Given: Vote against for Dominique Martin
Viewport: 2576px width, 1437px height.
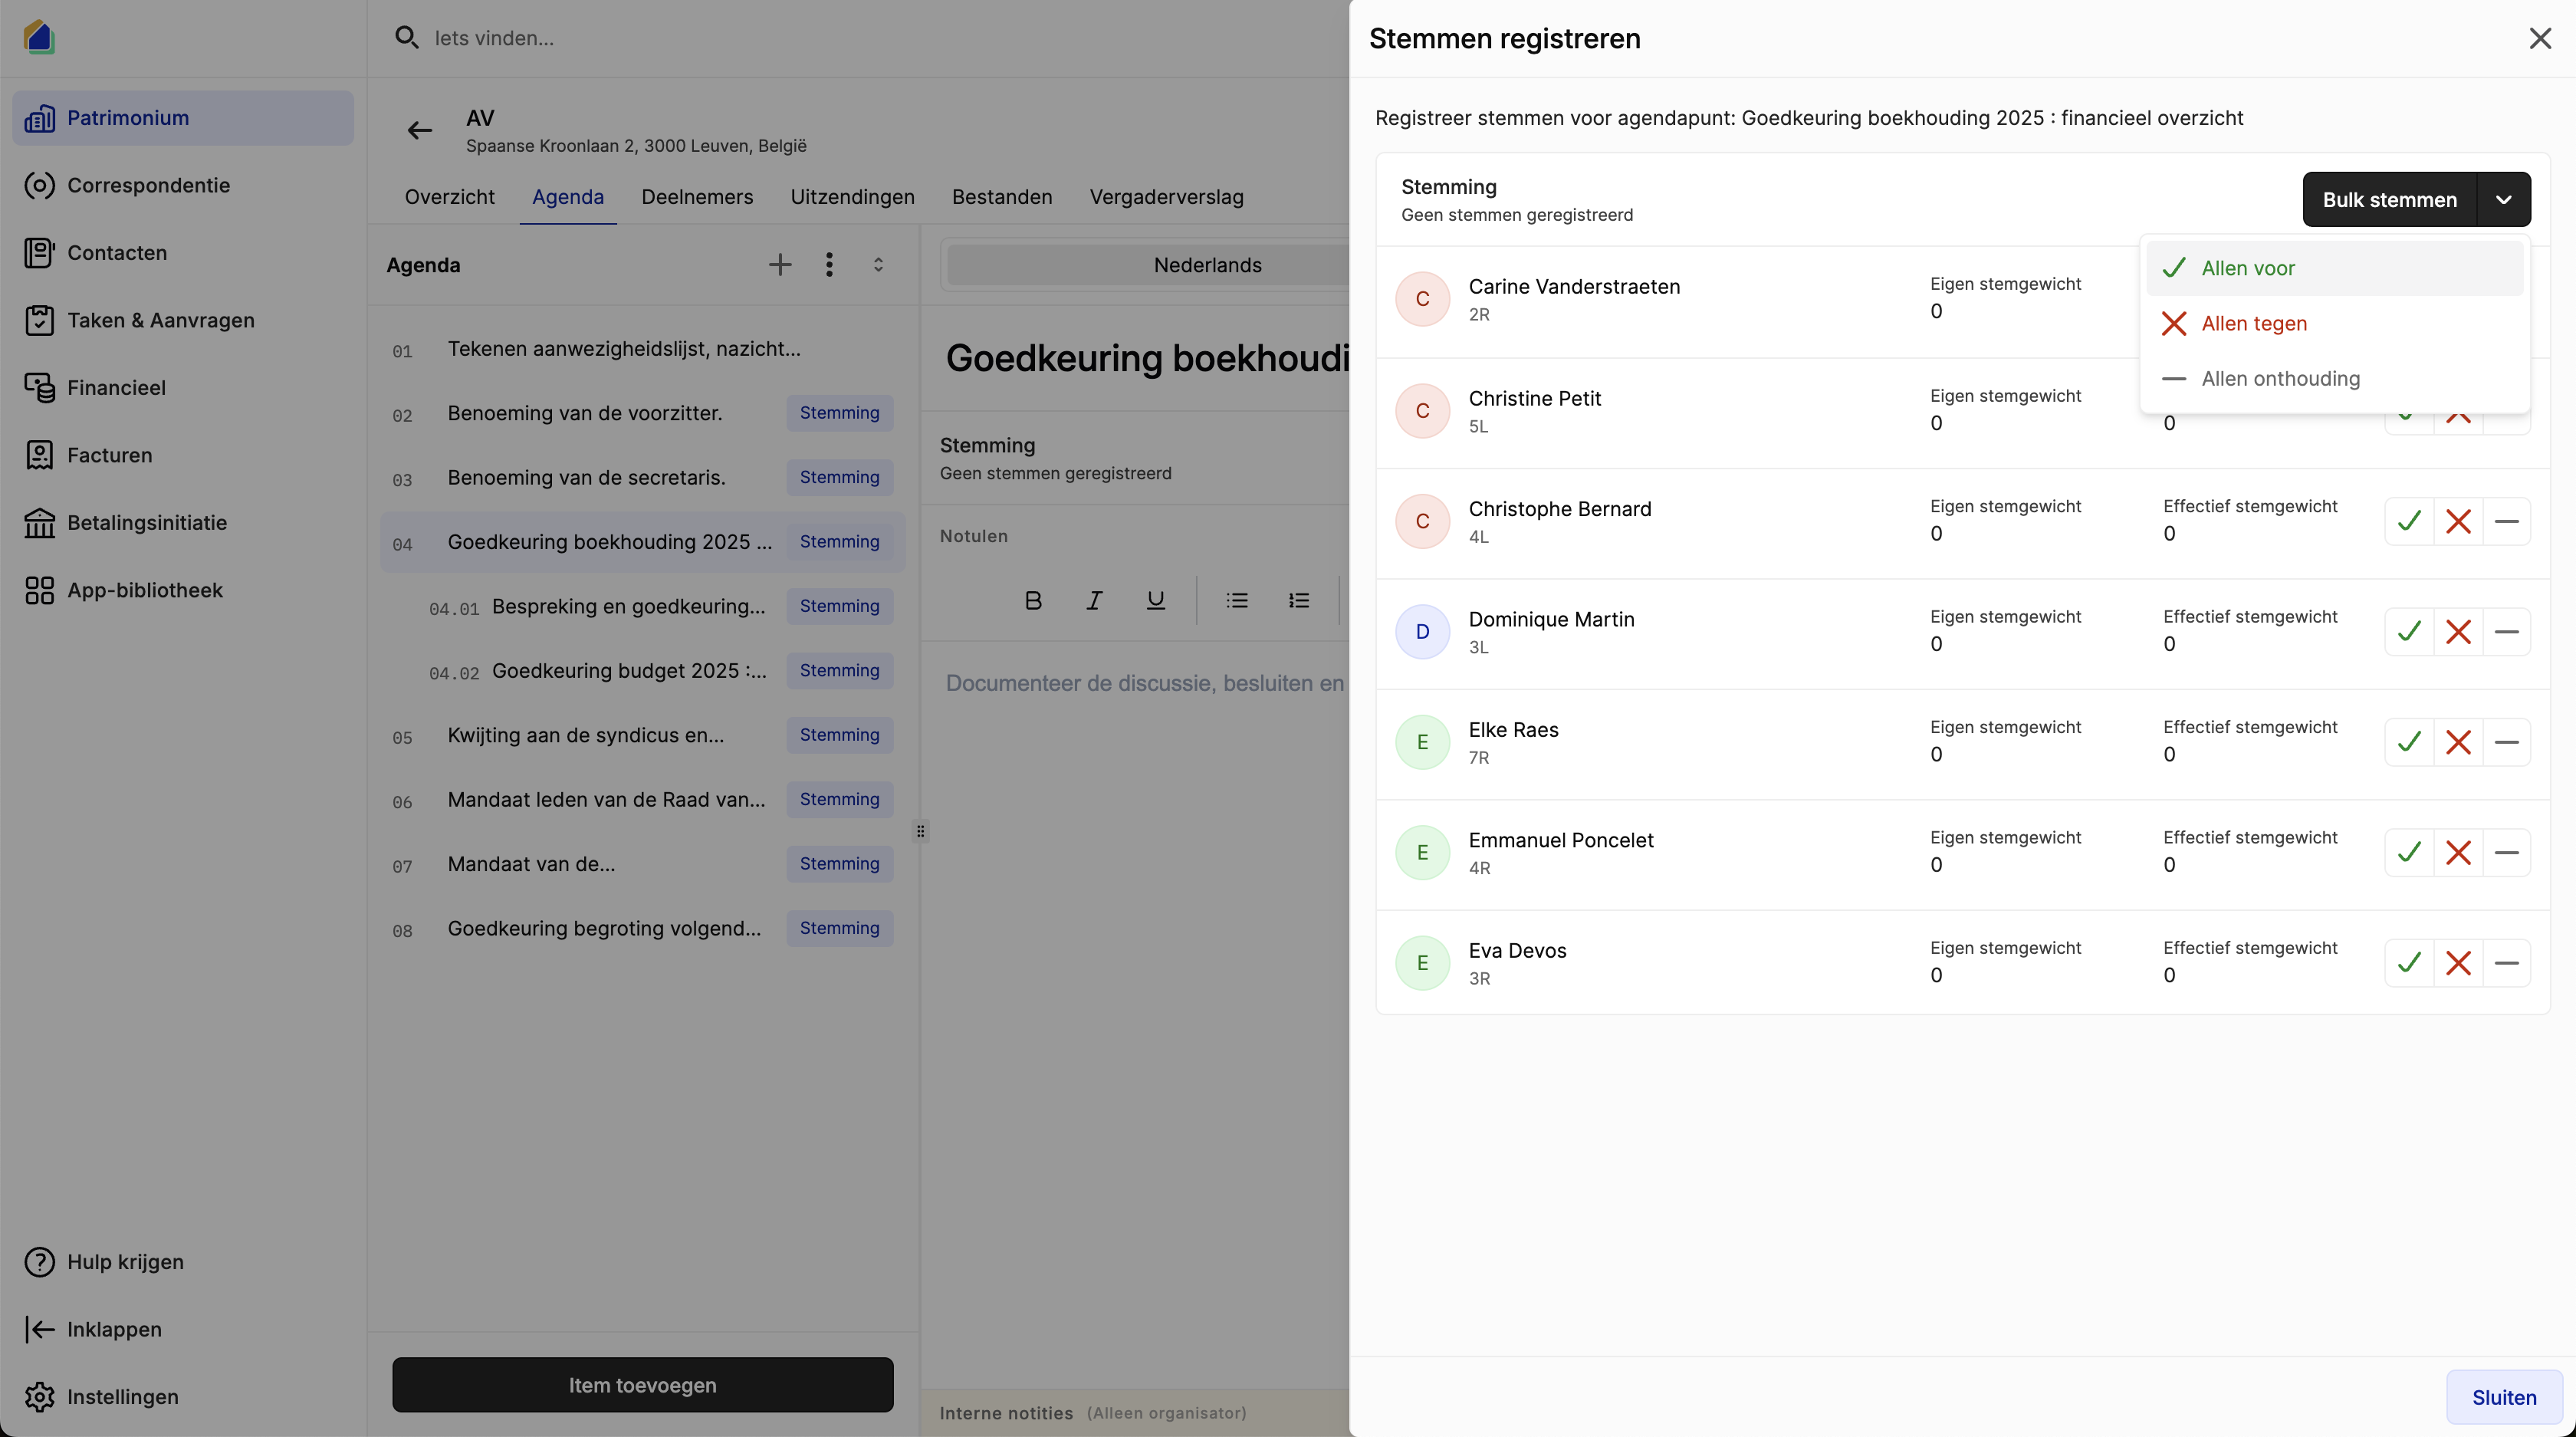Looking at the screenshot, I should coord(2458,632).
